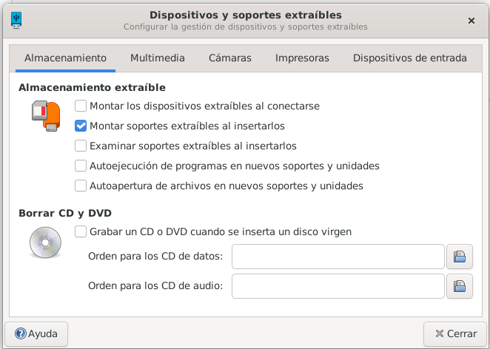The height and width of the screenshot is (349, 490).
Task: Go to Dispositivos de entrada tab
Action: click(409, 58)
